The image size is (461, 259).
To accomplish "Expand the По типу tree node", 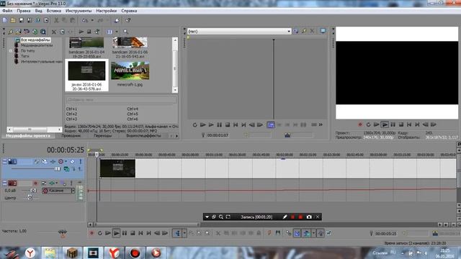I will 11,51.
